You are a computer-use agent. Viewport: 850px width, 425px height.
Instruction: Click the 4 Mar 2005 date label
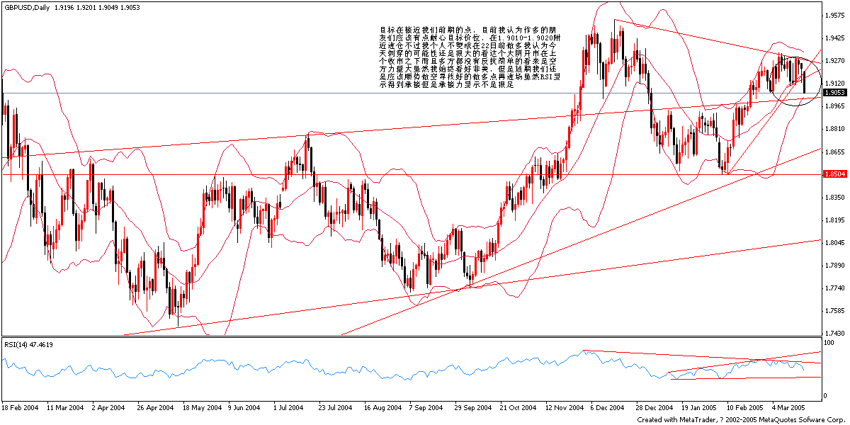click(x=788, y=409)
